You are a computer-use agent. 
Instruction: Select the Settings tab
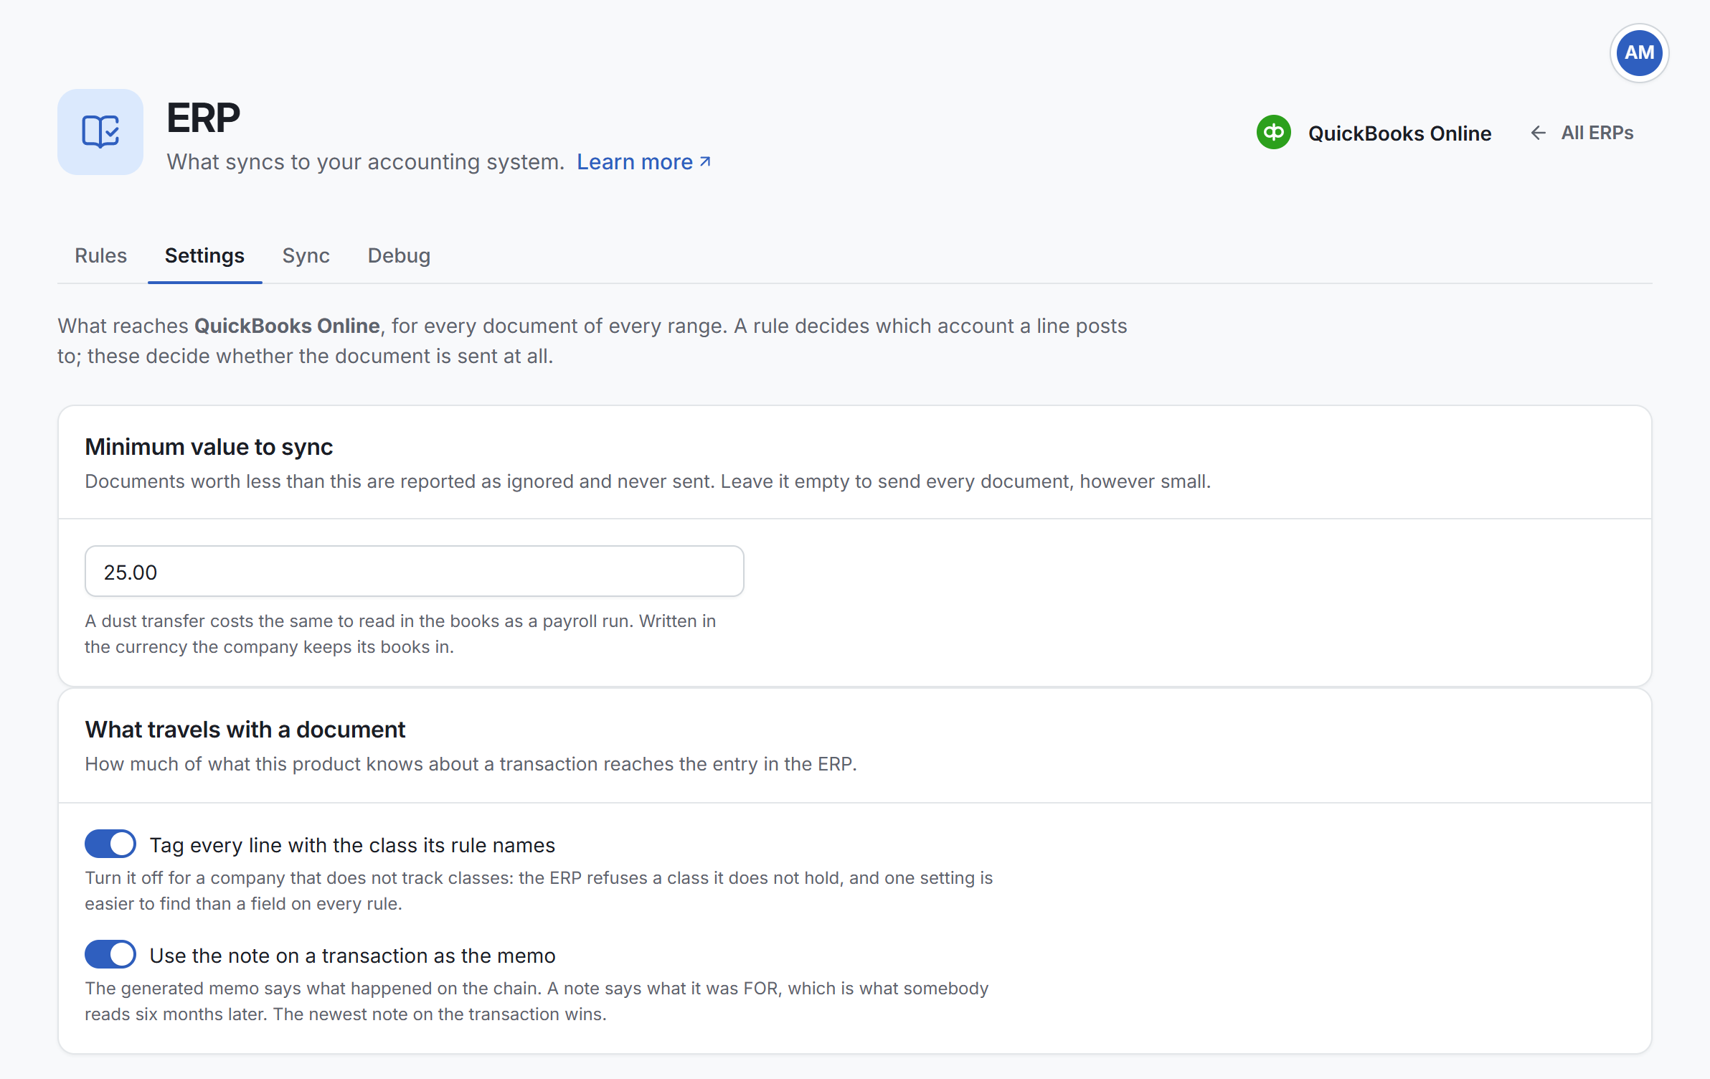[204, 255]
